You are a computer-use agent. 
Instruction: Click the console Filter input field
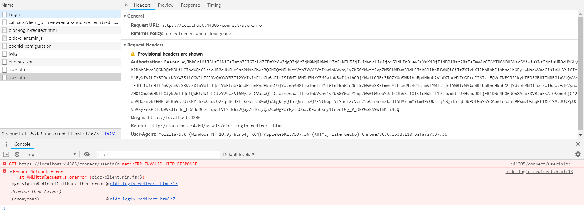click(x=158, y=155)
